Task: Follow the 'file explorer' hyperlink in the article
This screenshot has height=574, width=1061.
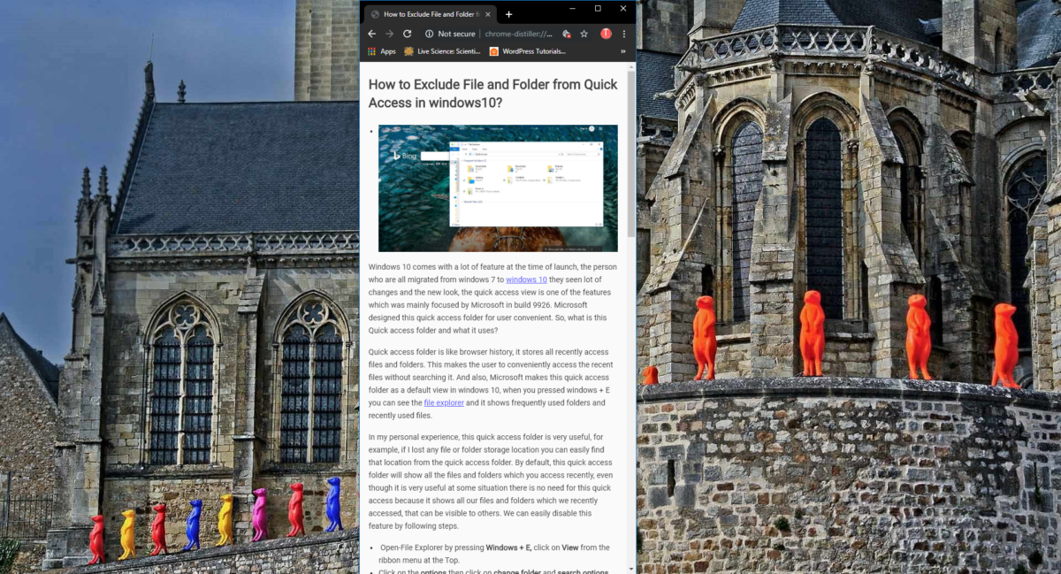Action: point(443,403)
